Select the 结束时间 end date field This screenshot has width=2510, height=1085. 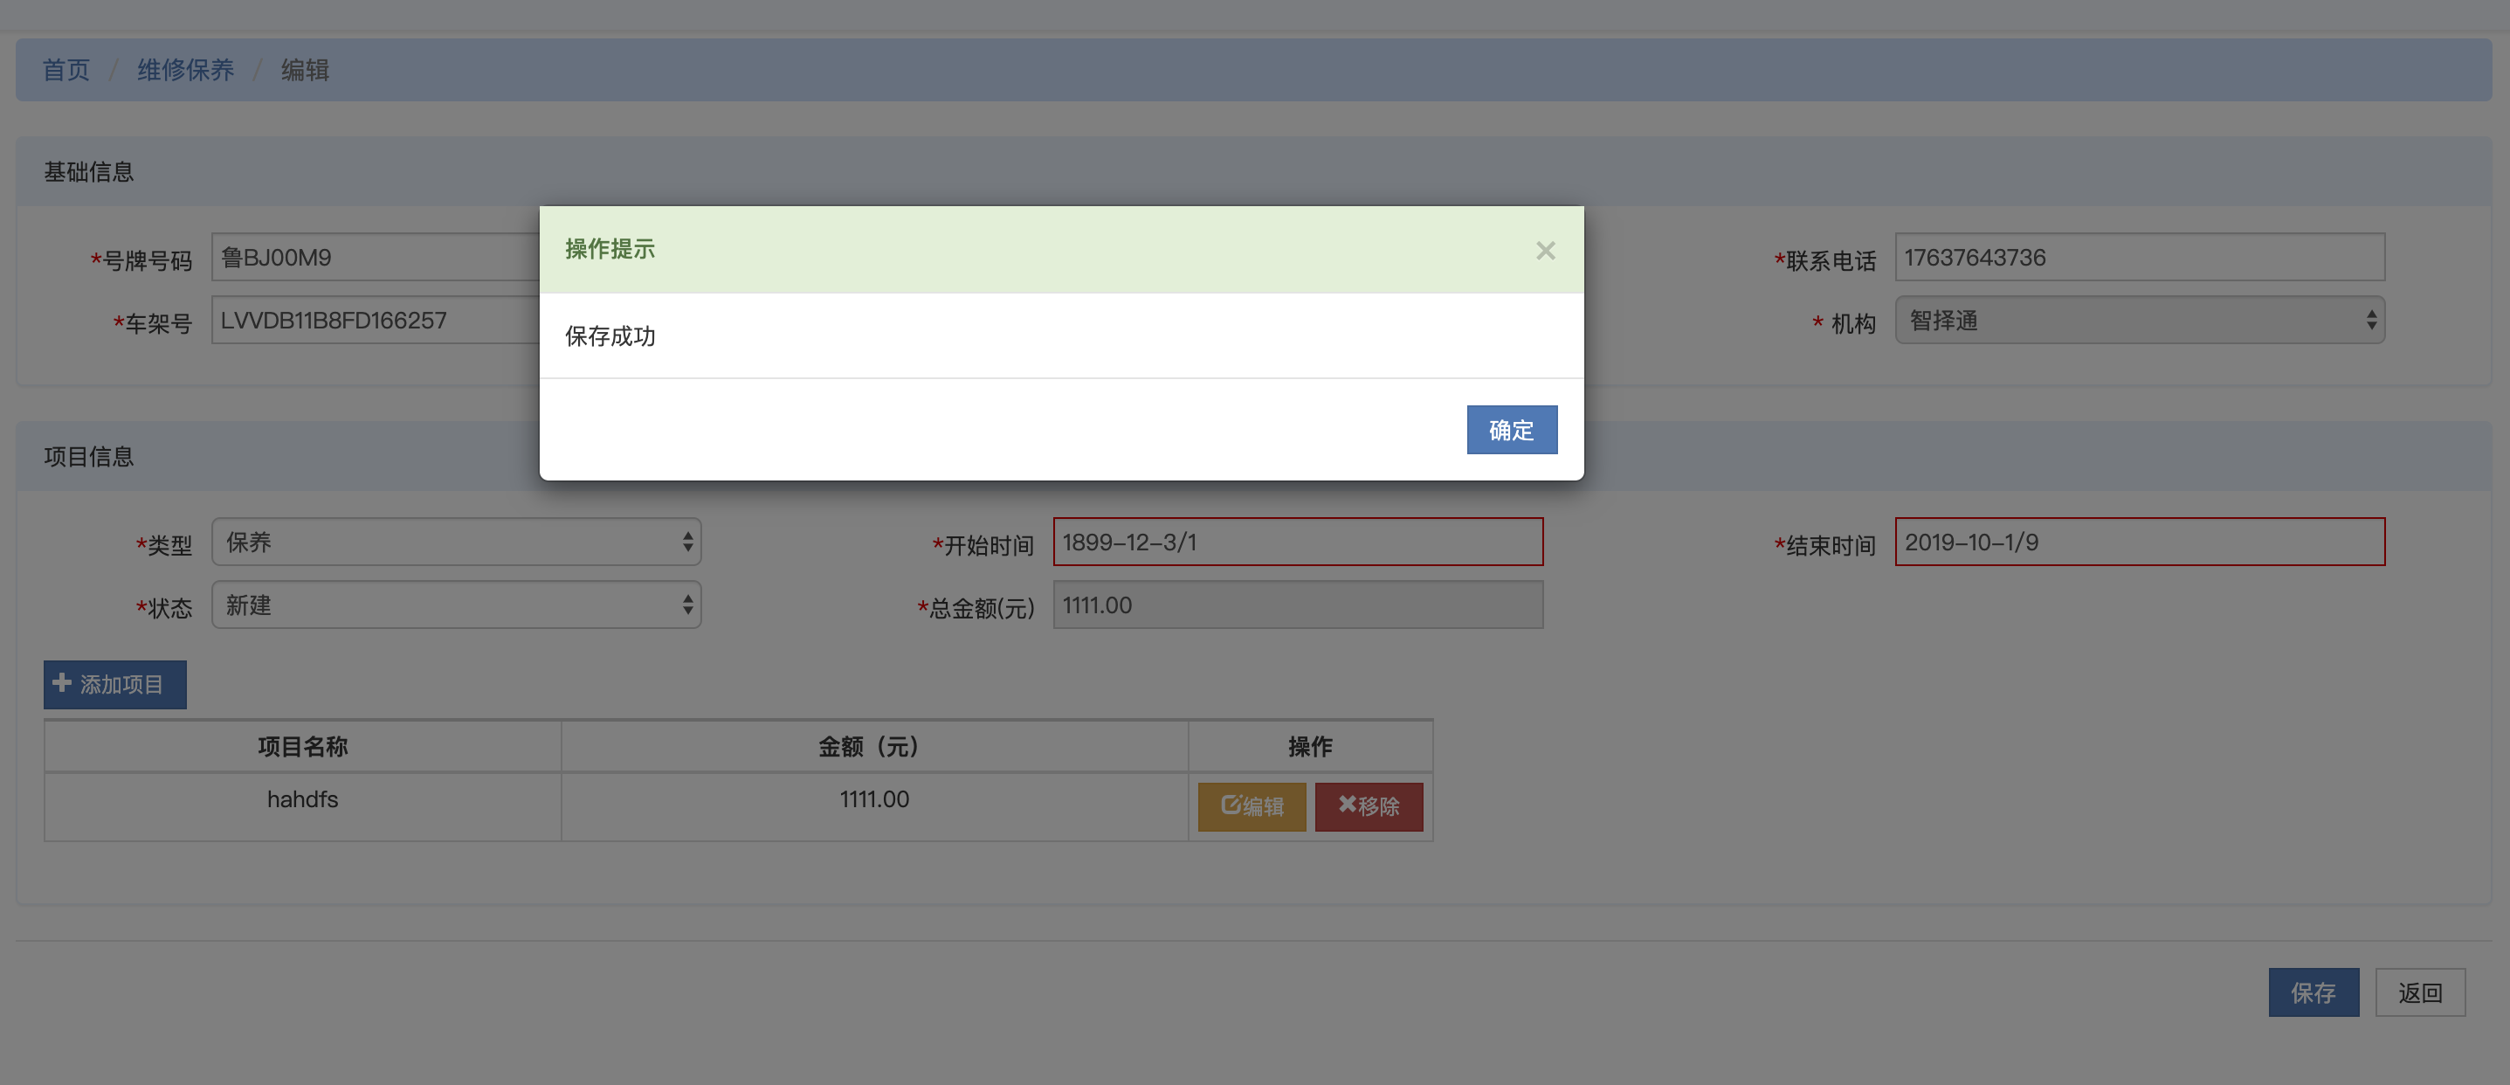point(2139,542)
